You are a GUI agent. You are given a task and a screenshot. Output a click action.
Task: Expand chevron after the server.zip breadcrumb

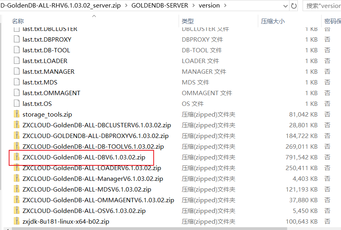(x=126, y=6)
